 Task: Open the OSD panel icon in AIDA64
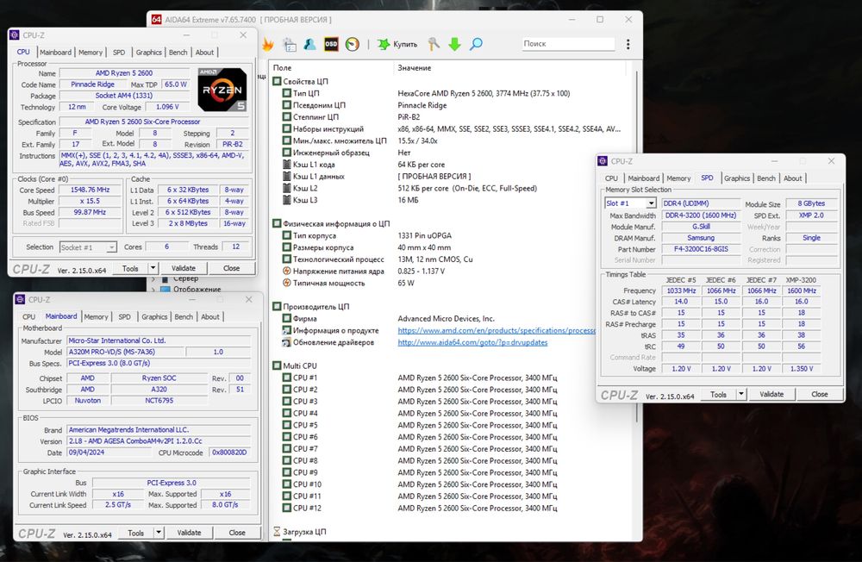coord(331,44)
